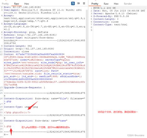Click the Upgrade-Insecure-Requests: 1 line
Viewport: 147px width, 138px height.
coord(24,87)
